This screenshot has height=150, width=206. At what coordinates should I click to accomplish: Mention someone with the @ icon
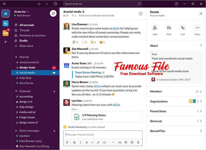tap(126, 142)
